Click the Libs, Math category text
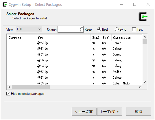 (x=121, y=83)
